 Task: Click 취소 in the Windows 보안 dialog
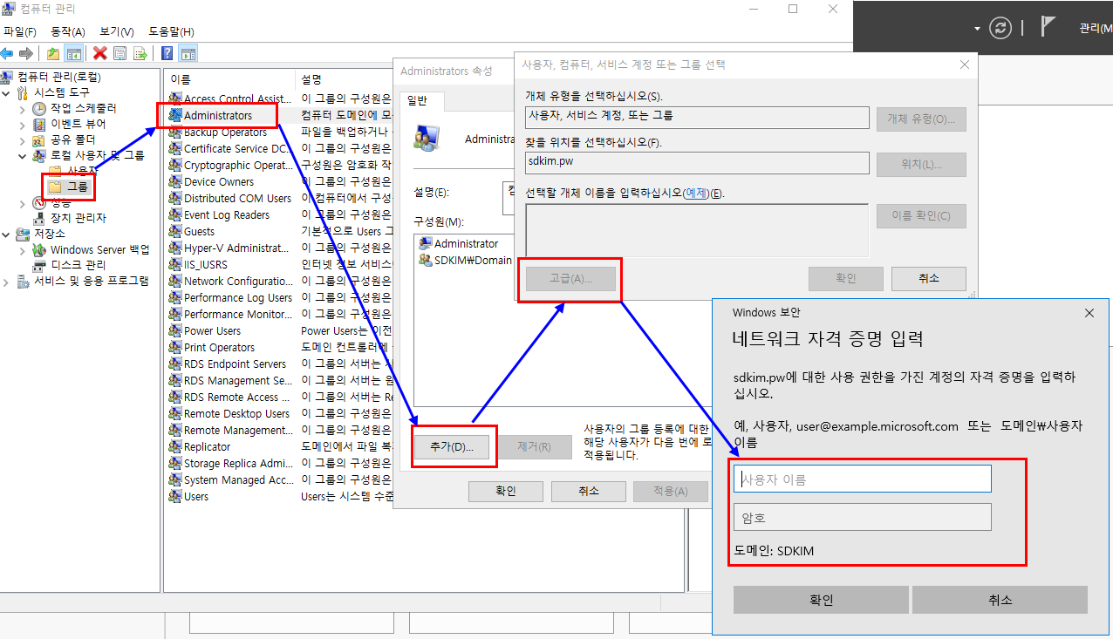tap(1000, 600)
